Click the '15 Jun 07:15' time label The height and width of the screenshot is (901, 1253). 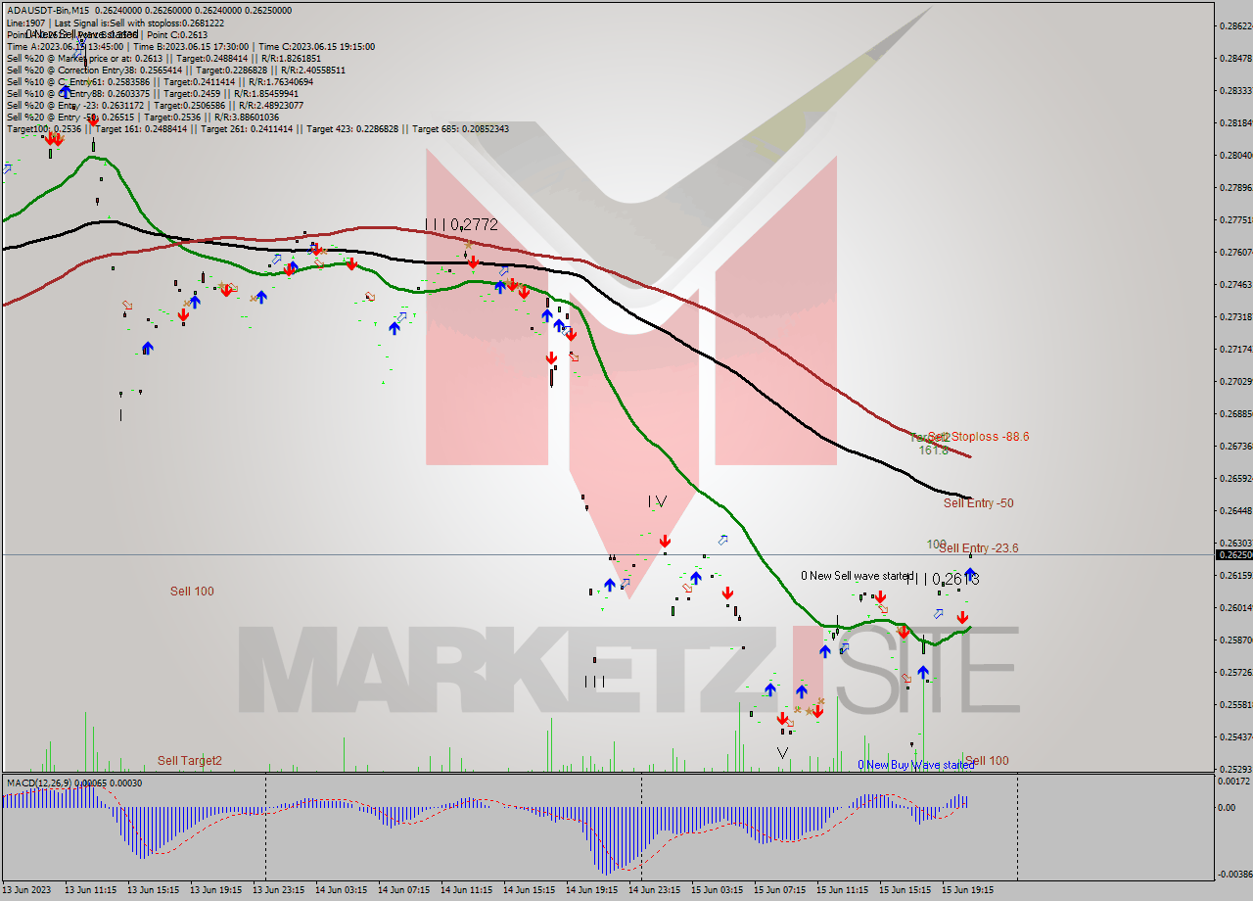[780, 890]
